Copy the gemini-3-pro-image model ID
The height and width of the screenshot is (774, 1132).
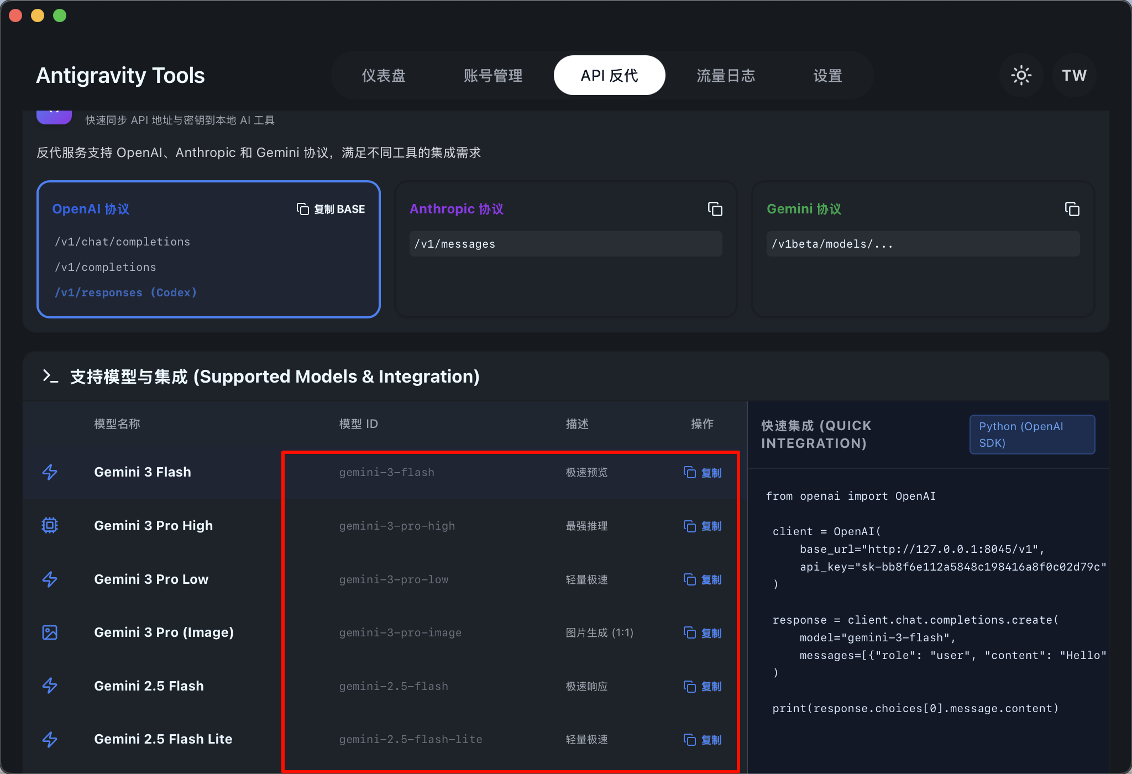[x=703, y=633]
